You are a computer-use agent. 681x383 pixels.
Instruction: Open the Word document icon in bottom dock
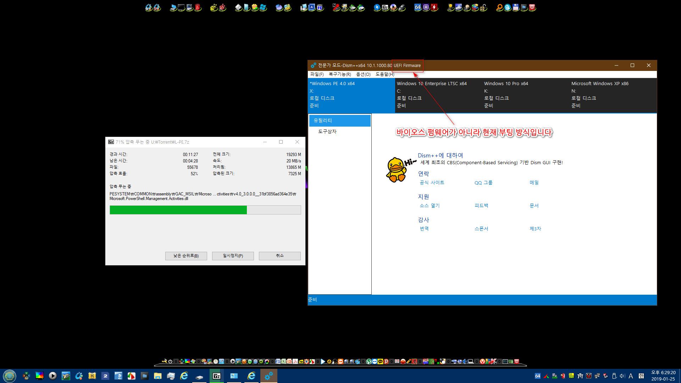[278, 361]
